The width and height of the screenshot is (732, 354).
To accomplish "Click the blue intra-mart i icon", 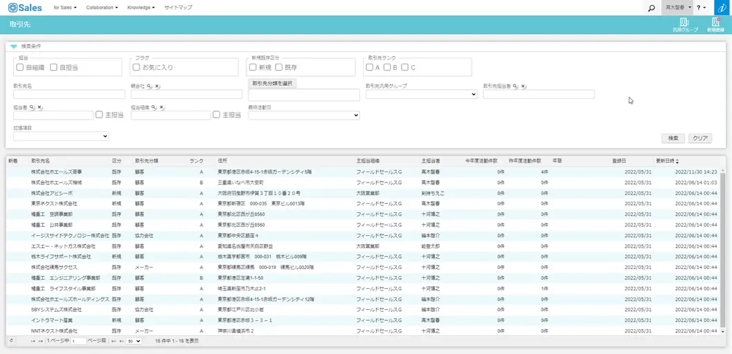I will click(723, 8).
